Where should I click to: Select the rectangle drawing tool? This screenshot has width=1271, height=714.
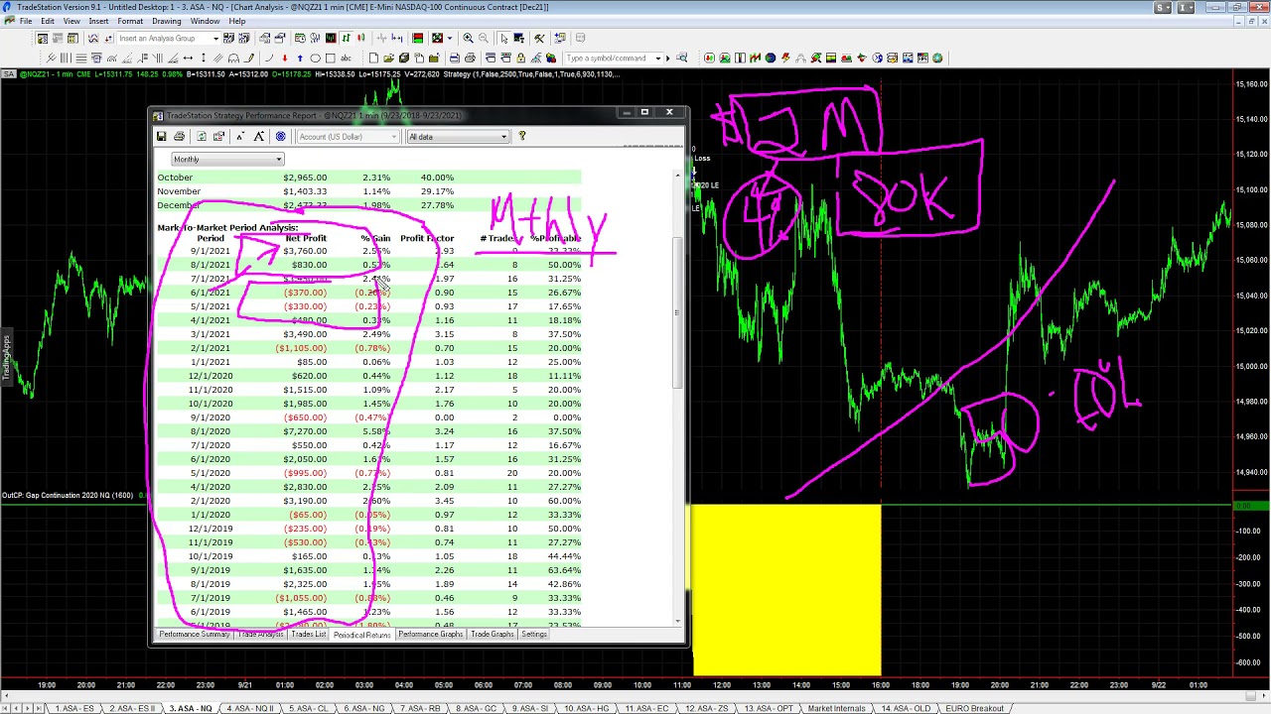[331, 59]
